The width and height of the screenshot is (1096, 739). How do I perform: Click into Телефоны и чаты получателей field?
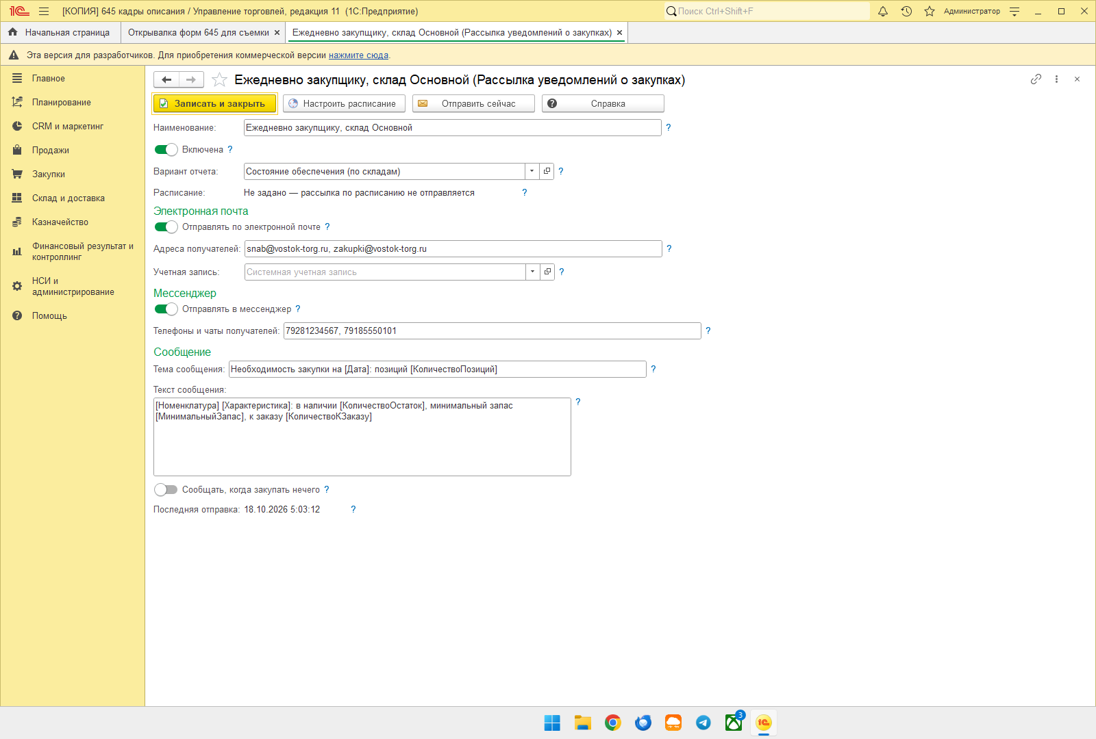click(493, 330)
